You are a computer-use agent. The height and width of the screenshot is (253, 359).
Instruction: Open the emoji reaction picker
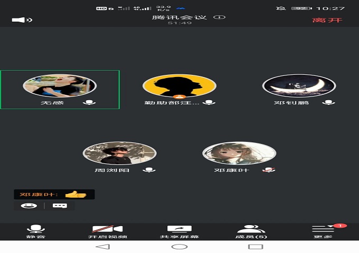(29, 206)
